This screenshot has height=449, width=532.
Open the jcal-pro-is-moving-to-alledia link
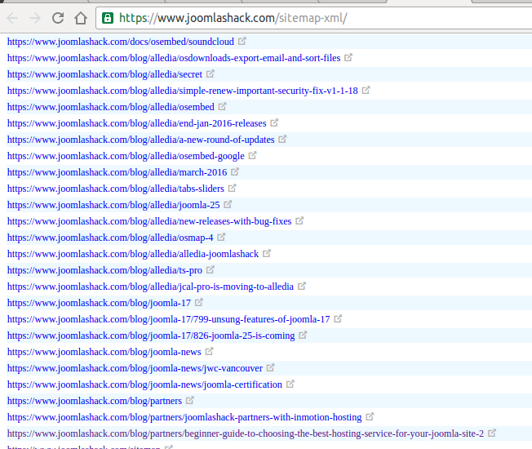(150, 287)
